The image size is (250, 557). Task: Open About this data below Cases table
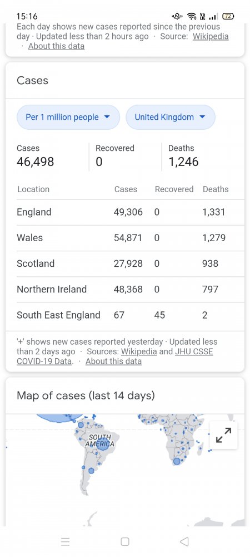[x=113, y=361]
